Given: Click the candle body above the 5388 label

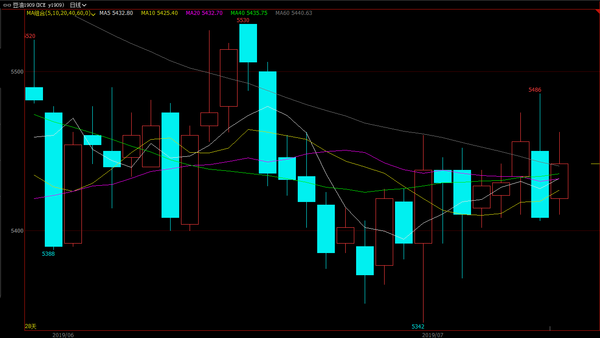Looking at the screenshot, I should tap(53, 179).
